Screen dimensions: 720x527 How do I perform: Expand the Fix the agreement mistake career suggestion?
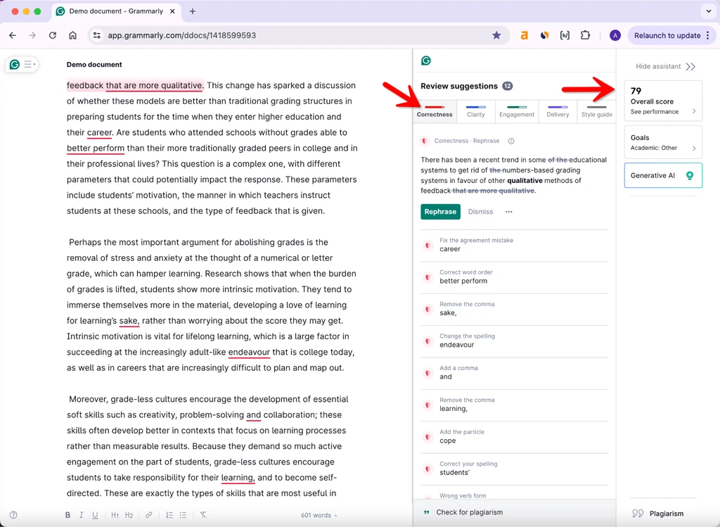[x=515, y=245]
